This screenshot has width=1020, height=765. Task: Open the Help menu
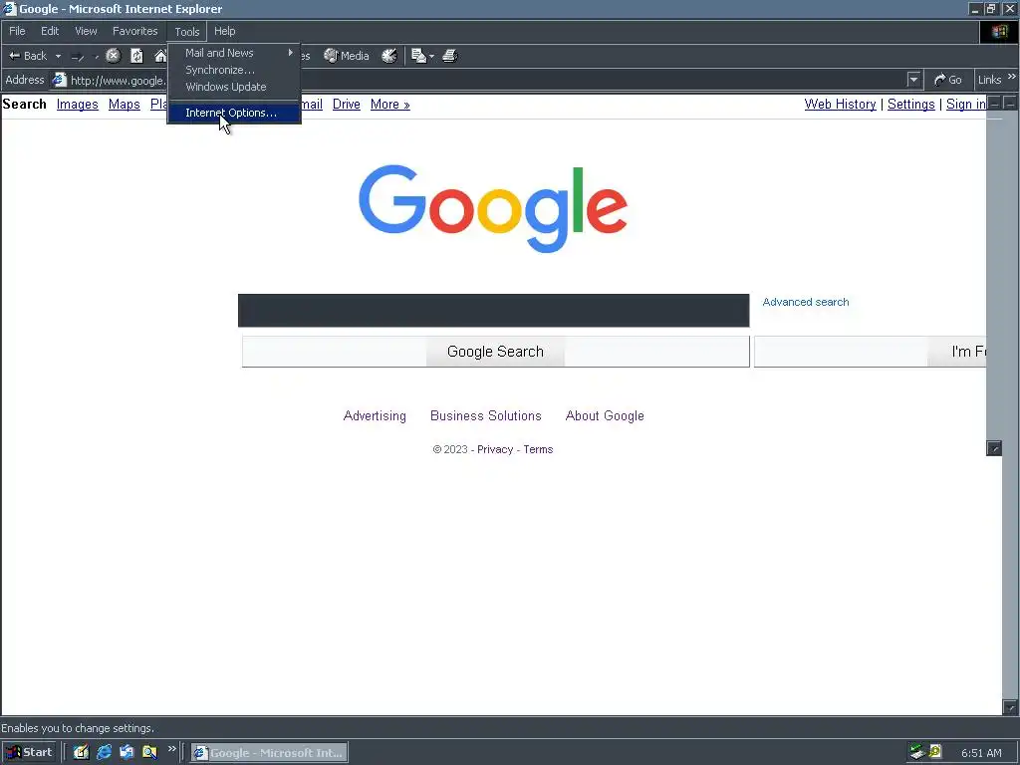tap(224, 31)
